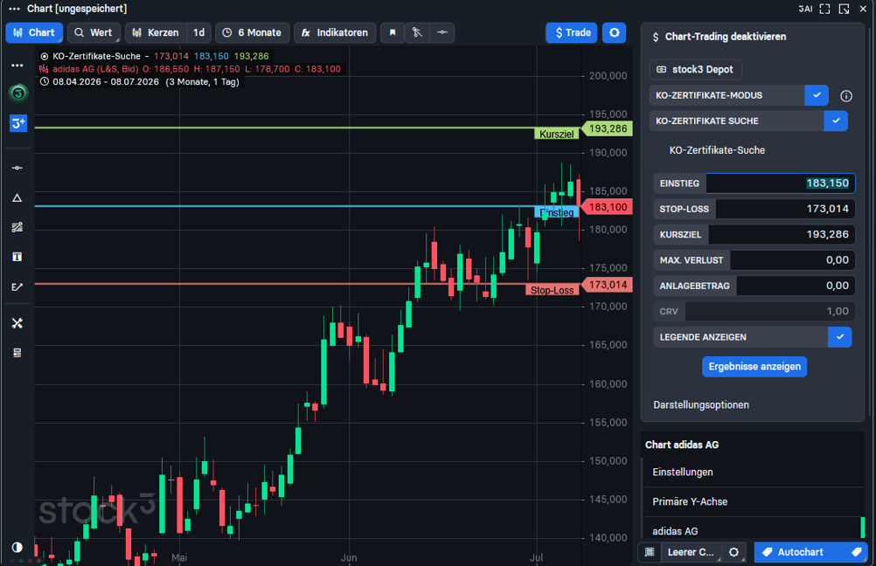Viewport: 876px width, 566px height.
Task: Open the stock3 AI assistant icon
Action: pos(805,9)
